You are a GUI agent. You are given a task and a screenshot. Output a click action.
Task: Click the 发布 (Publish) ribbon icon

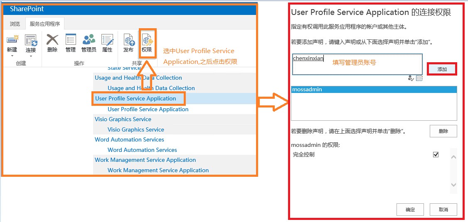pyautogui.click(x=128, y=40)
